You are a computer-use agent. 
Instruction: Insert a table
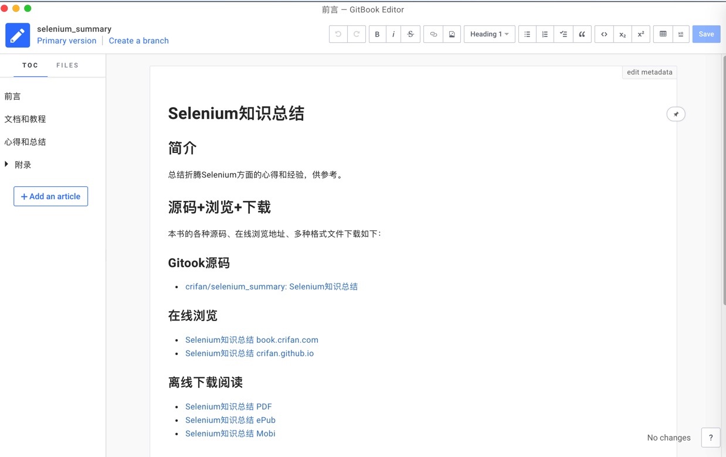click(663, 34)
